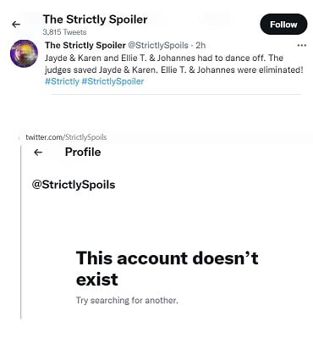Open the 2h tweet timestamp
This screenshot has width=313, height=344.
200,45
